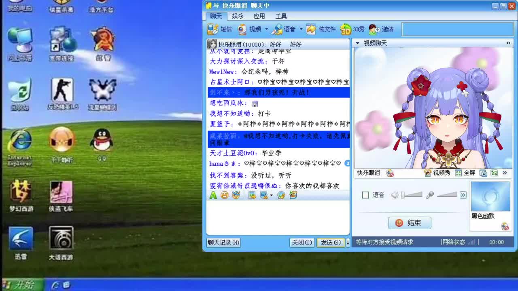Click the font letter A icon
This screenshot has width=518, height=291.
(213, 195)
